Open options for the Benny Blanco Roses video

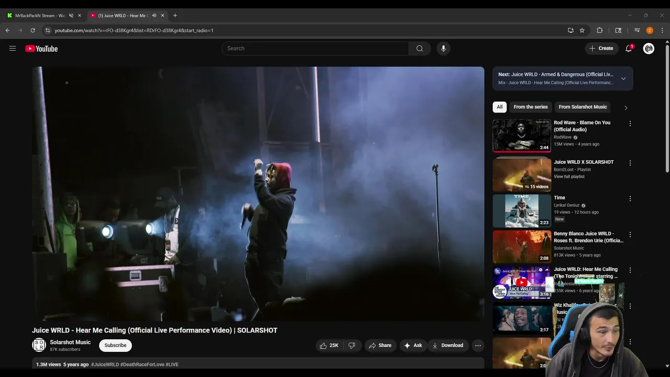point(630,235)
